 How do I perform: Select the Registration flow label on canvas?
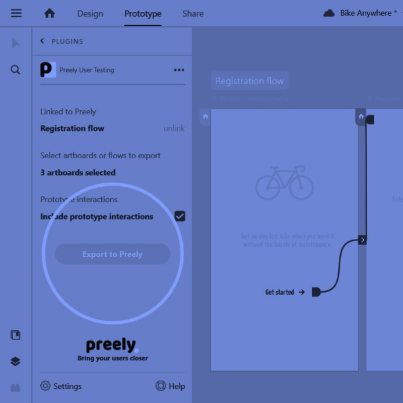249,81
